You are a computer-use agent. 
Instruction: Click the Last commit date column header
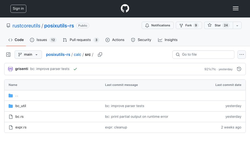click(228, 85)
